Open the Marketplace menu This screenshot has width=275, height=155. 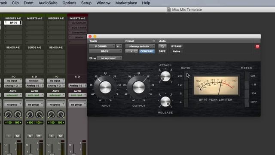tap(126, 3)
